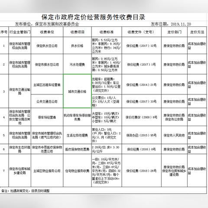Select the 序号 header cell

point(4,32)
